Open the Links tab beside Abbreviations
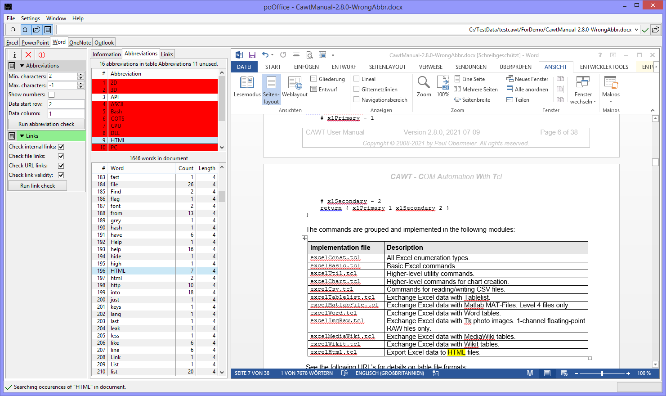 coord(167,54)
